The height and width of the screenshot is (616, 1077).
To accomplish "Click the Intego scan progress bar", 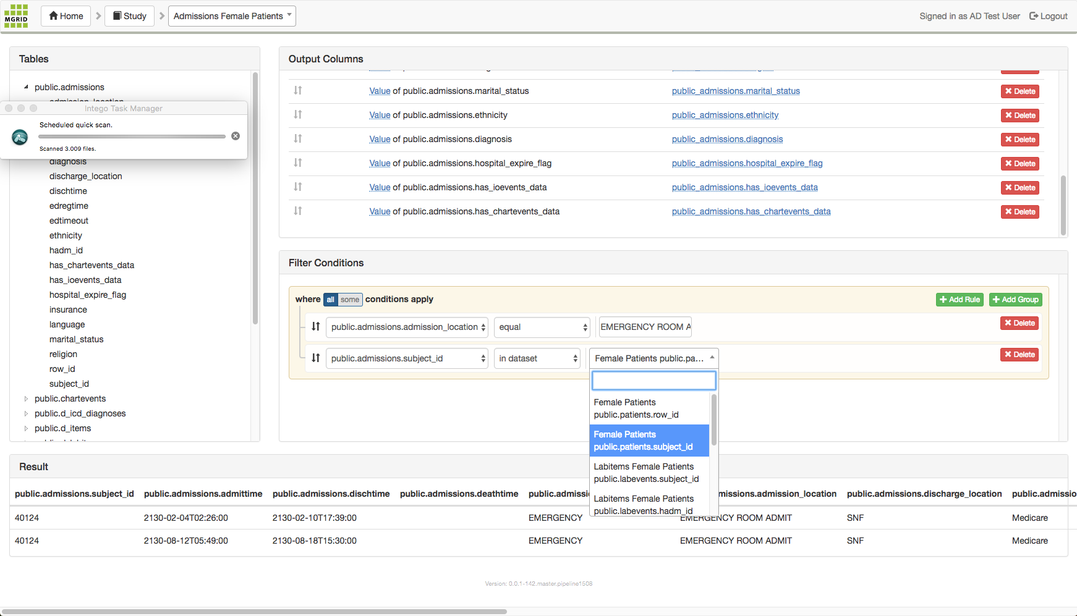I will point(132,137).
